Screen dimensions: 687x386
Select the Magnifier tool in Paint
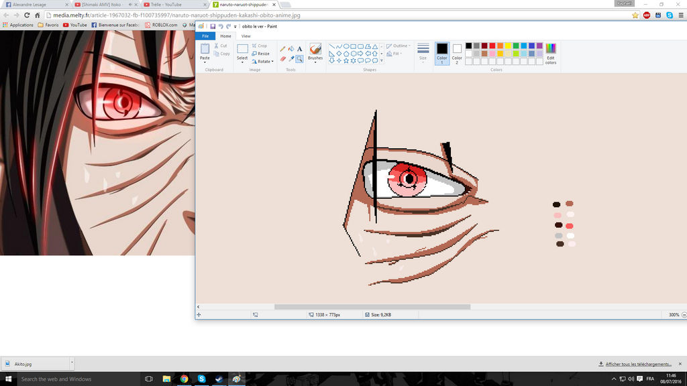(299, 59)
